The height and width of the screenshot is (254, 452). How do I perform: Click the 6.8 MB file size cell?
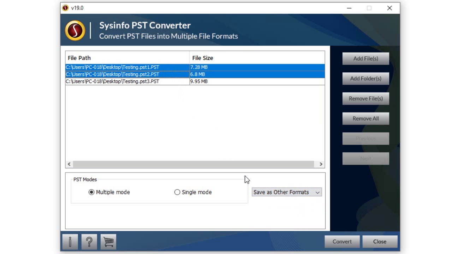pos(257,74)
